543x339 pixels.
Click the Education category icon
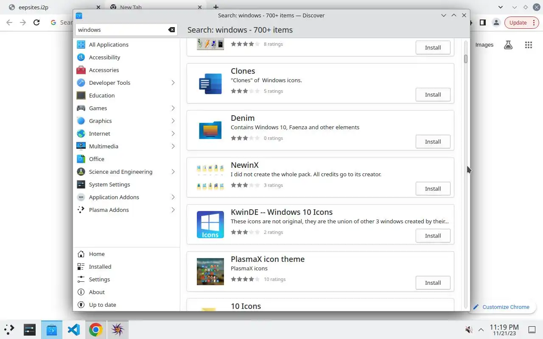81,95
